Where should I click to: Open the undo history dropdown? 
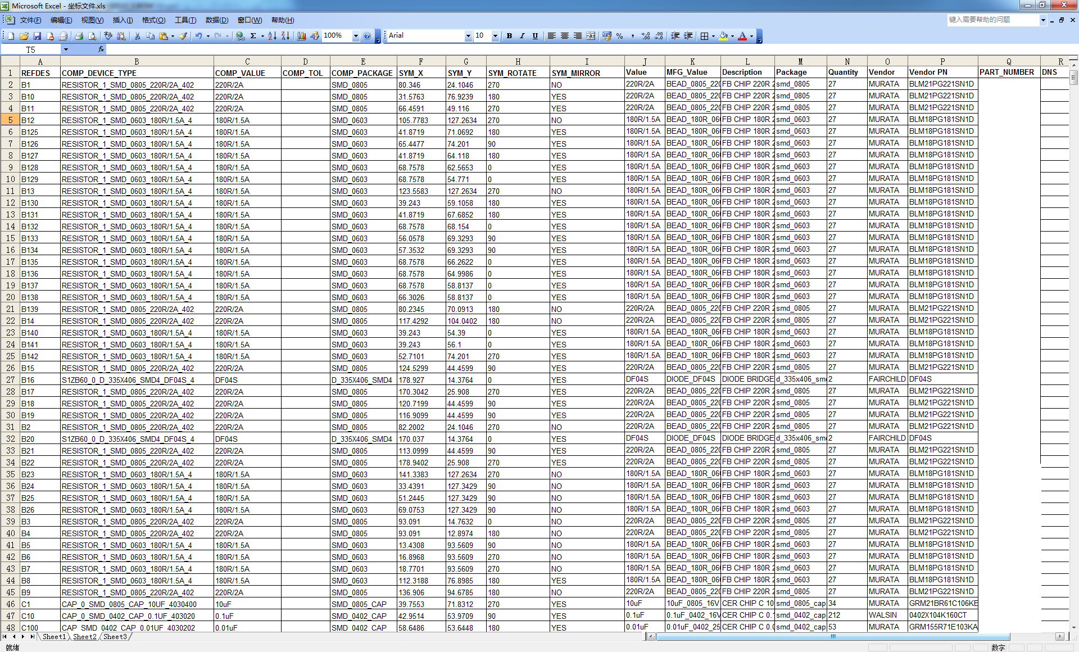208,36
